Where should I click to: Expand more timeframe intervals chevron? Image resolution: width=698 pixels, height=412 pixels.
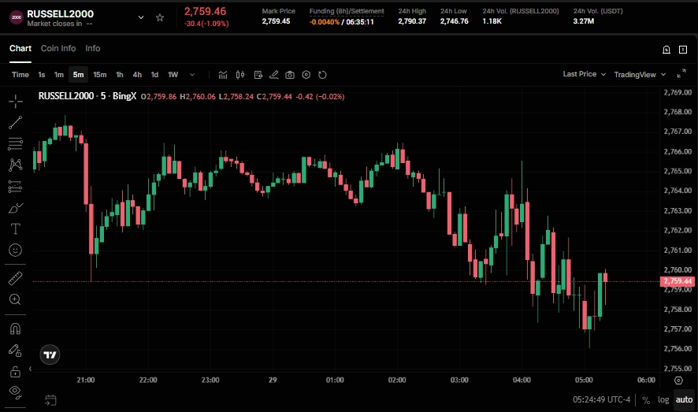pos(193,75)
